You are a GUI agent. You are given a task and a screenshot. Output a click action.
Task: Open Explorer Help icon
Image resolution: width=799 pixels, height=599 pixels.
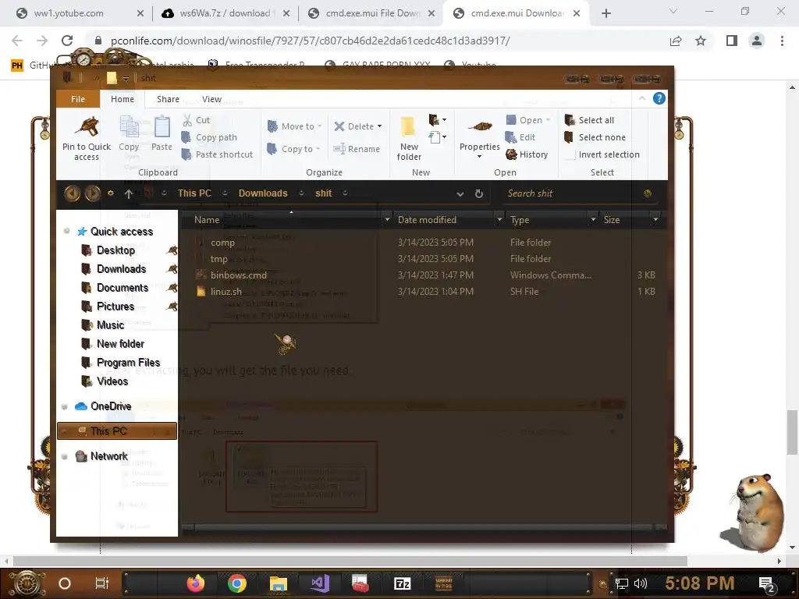[659, 98]
